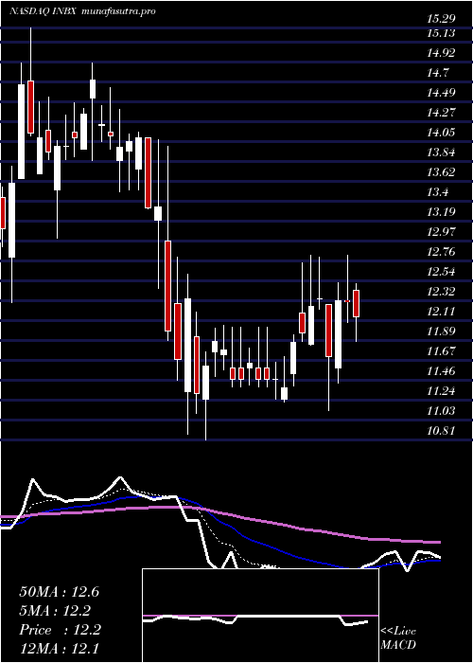Select the 14.49 price level label
The height and width of the screenshot is (663, 473).
(x=441, y=93)
